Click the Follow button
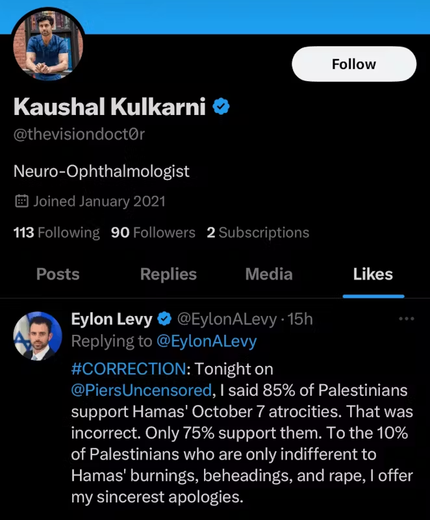The width and height of the screenshot is (430, 520). click(x=353, y=64)
